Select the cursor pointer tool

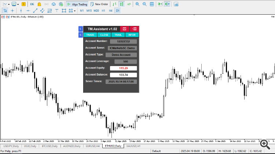click(5, 11)
